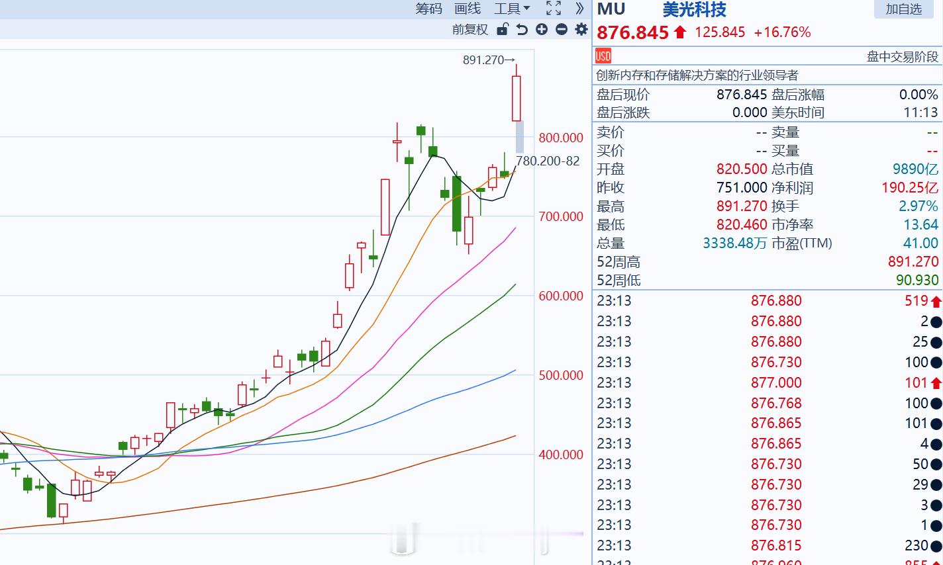This screenshot has width=943, height=565.
Task: Click the company description 创新内存和存储解决方案的行业领导者
Action: [x=697, y=75]
